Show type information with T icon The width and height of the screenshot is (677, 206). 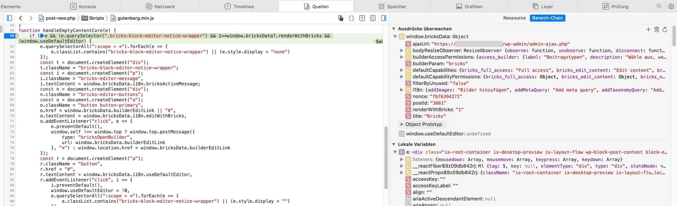tap(362, 18)
